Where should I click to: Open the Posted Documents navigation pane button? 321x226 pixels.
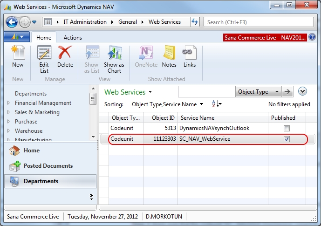[x=50, y=166]
